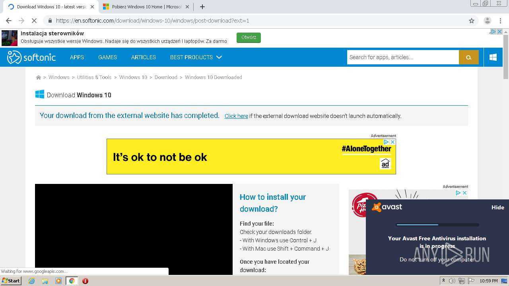Image resolution: width=509 pixels, height=286 pixels.
Task: Click the Windows platform icon in Softonic header
Action: [493, 57]
